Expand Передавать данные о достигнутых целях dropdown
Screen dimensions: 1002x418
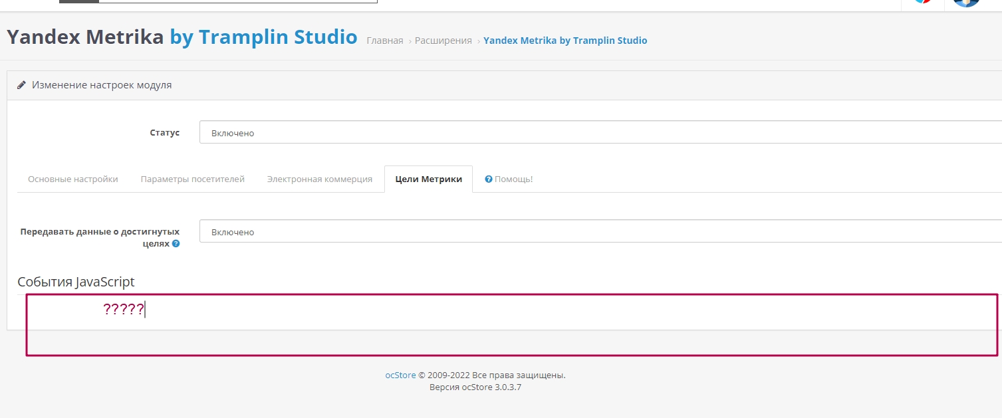coord(600,232)
